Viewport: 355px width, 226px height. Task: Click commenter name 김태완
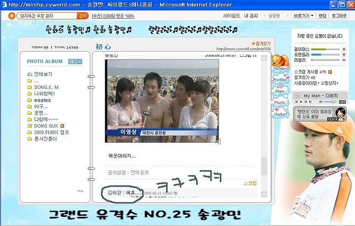(114, 193)
